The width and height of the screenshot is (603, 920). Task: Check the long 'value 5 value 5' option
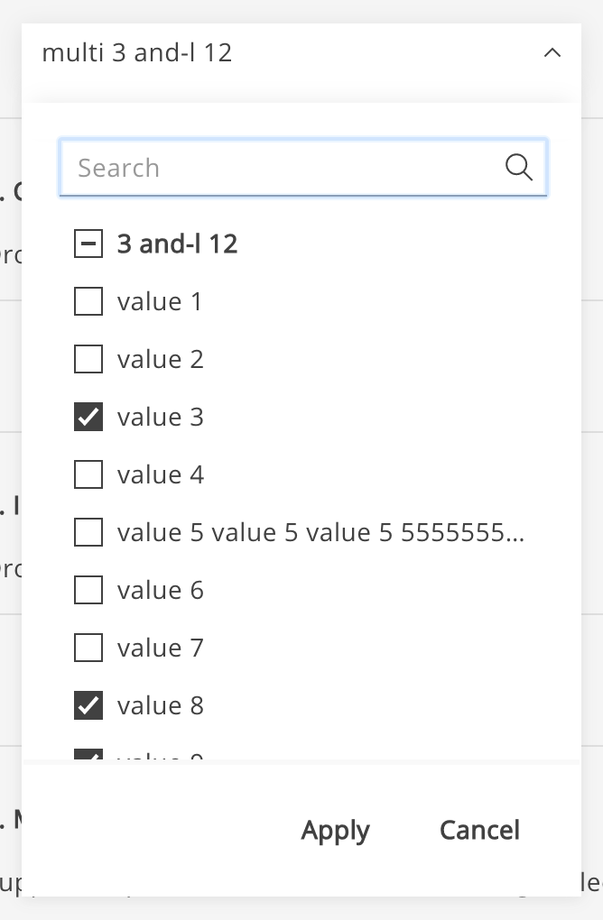(x=88, y=531)
